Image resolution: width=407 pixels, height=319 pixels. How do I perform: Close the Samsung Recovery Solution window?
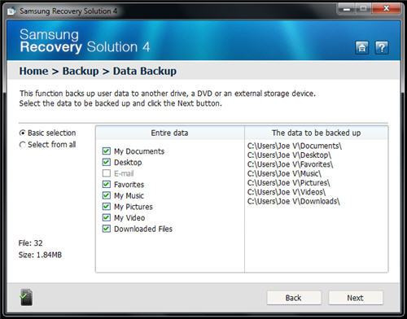[x=386, y=9]
